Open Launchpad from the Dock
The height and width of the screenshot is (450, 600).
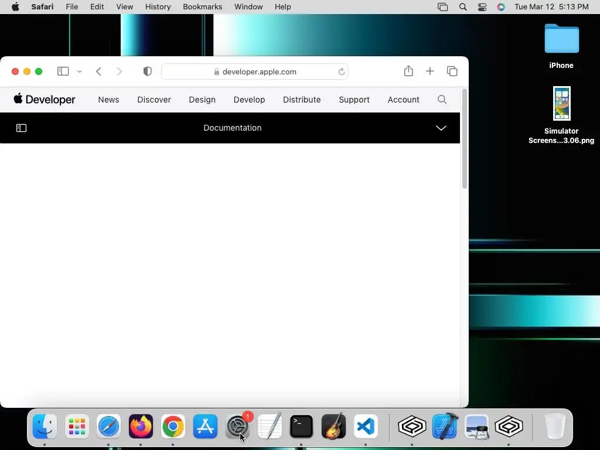coord(77,427)
